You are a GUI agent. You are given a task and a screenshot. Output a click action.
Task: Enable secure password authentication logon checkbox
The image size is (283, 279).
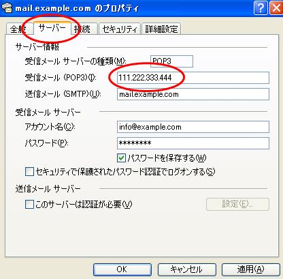click(29, 172)
